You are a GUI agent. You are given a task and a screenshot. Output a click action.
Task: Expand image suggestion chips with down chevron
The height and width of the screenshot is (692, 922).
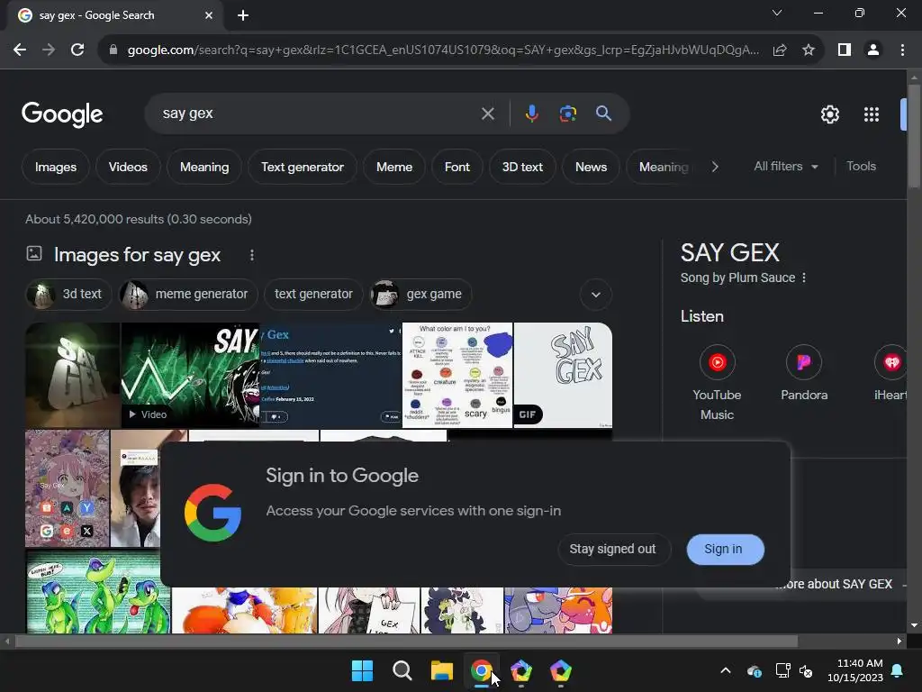pyautogui.click(x=596, y=295)
